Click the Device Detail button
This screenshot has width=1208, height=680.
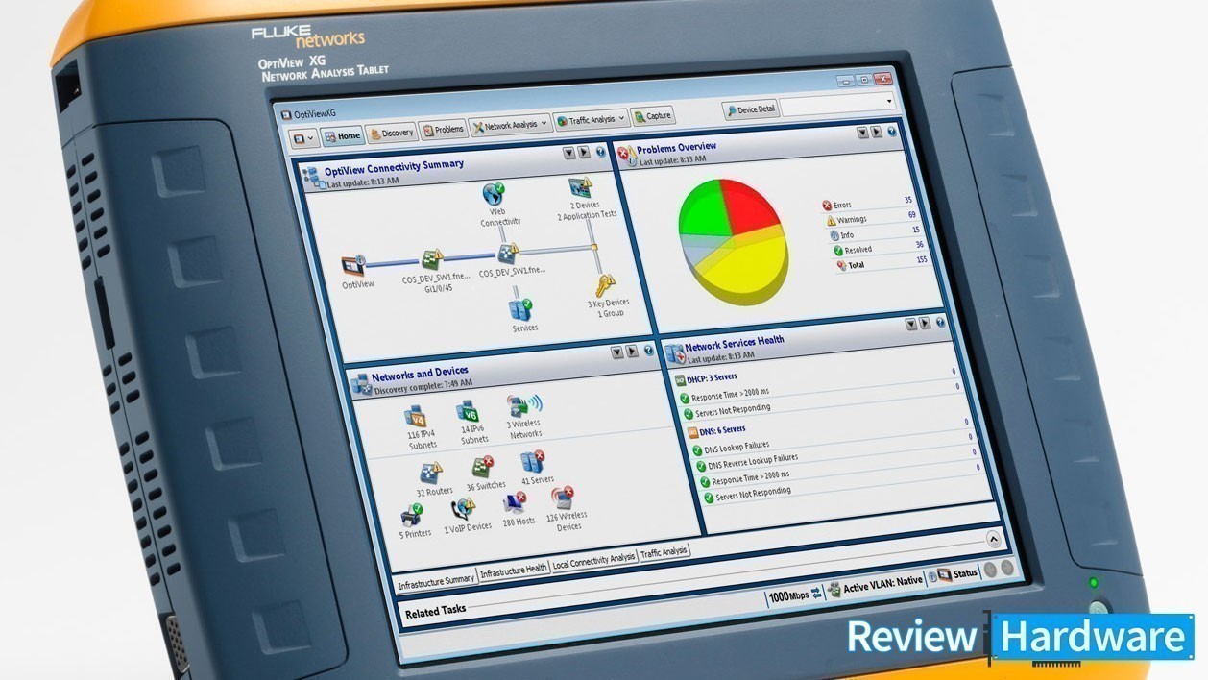750,109
